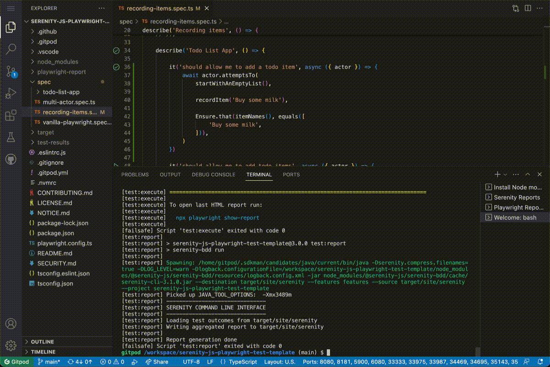550x367 pixels.
Task: Click the test status marker beside line 34
Action: 116,50
